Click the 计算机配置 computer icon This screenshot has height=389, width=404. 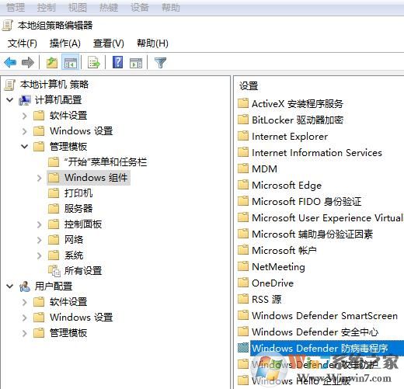(x=25, y=100)
